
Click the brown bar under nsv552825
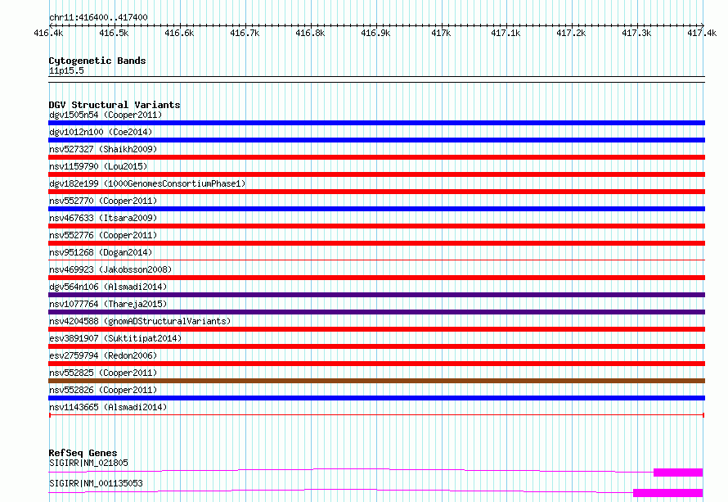click(376, 381)
